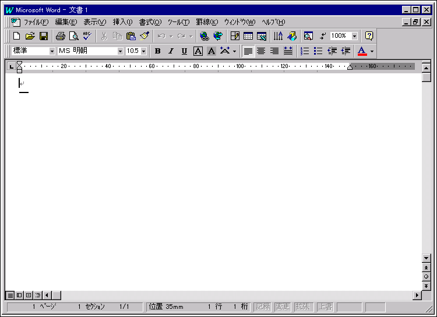Cut selection with scissors icon
Viewport: 437px width, 317px height.
[x=104, y=36]
